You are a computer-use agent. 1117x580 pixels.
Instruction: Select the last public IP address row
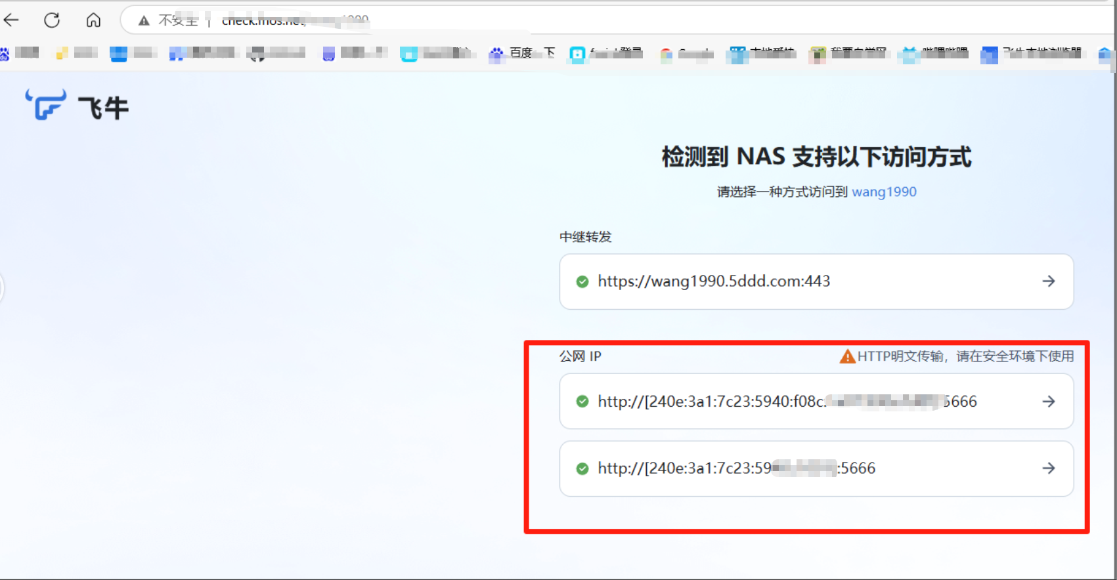coord(816,468)
